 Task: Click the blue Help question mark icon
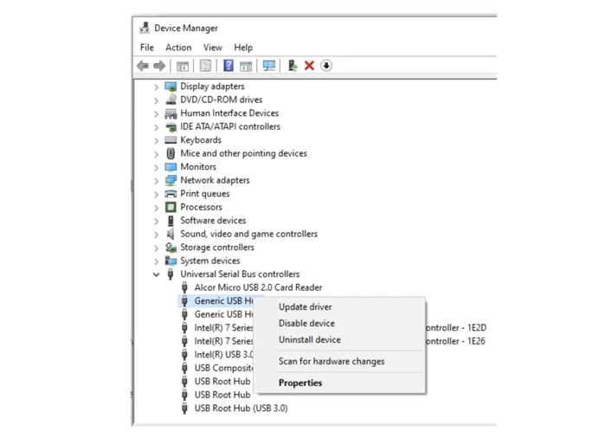(x=229, y=66)
